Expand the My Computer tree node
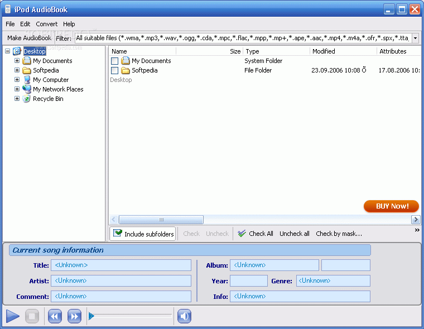The width and height of the screenshot is (424, 329). click(x=17, y=80)
